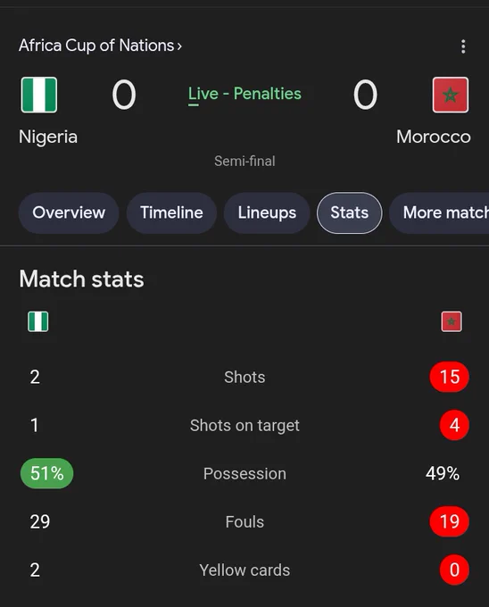
Task: Open the three-dot more options menu
Action: [x=463, y=46]
